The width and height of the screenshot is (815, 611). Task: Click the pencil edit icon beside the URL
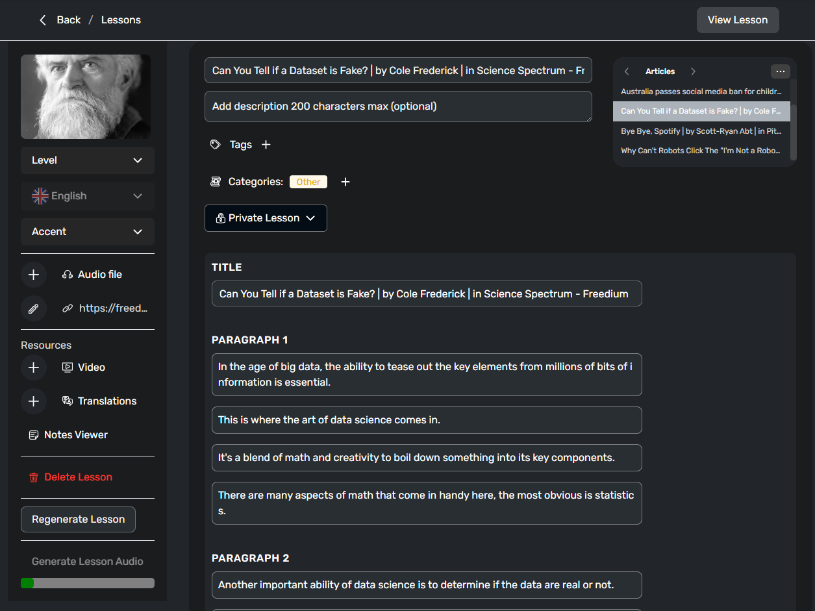click(x=34, y=308)
